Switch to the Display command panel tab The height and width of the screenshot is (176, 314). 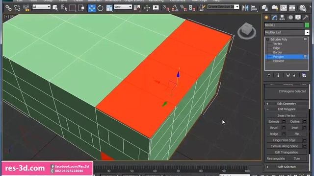tap(298, 18)
